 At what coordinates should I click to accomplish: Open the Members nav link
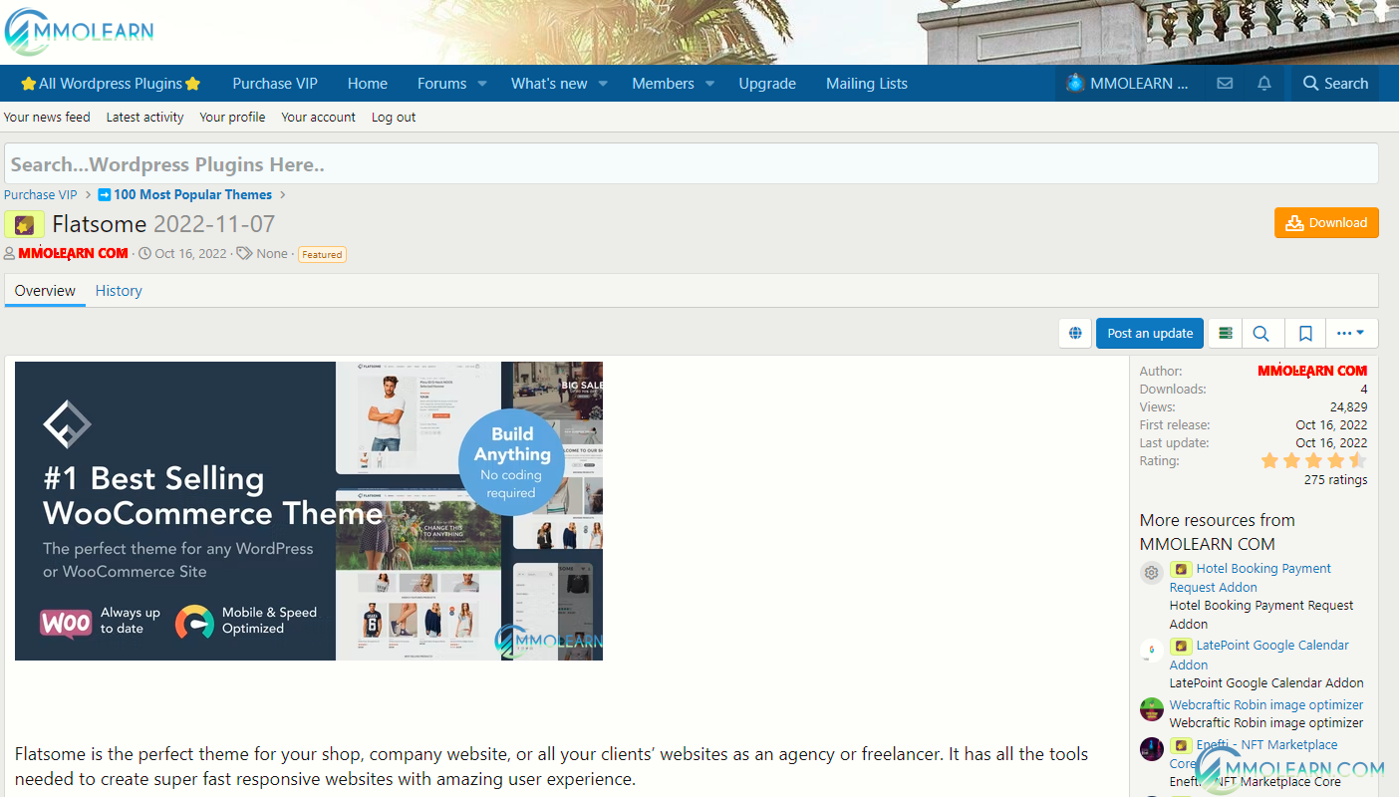coord(663,84)
